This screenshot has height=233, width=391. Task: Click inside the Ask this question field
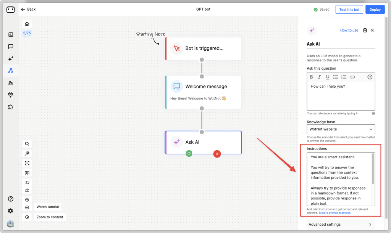[x=341, y=93]
